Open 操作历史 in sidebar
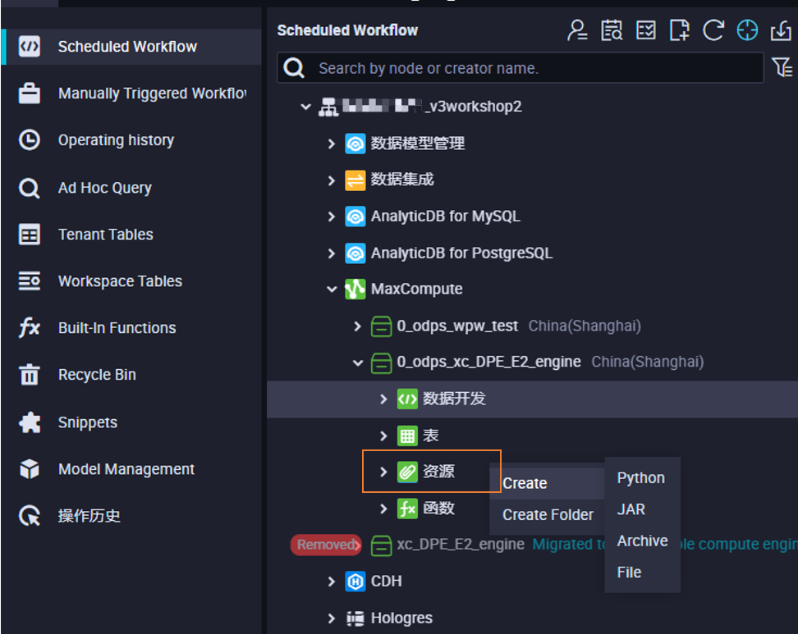The height and width of the screenshot is (634, 798). [131, 516]
